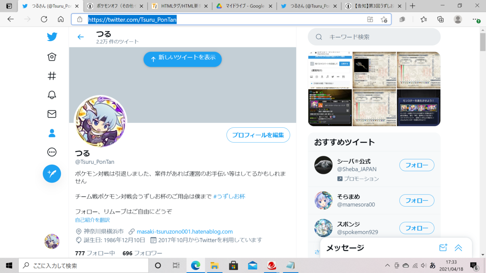The width and height of the screenshot is (486, 273).
Task: Click the プロフィールを編集 button
Action: coord(258,135)
